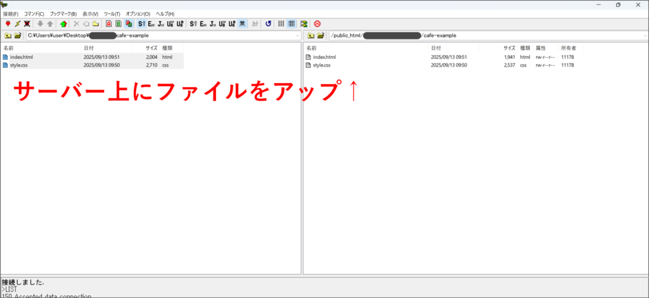The width and height of the screenshot is (649, 298).
Task: Toggle synchronized folder movement icon
Action: (304, 23)
